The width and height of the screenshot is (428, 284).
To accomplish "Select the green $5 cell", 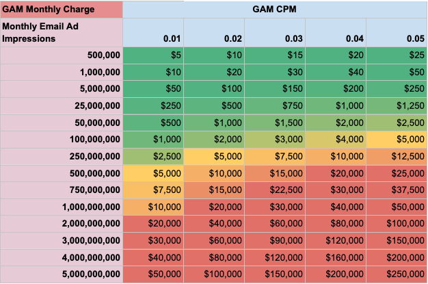I will coord(153,55).
